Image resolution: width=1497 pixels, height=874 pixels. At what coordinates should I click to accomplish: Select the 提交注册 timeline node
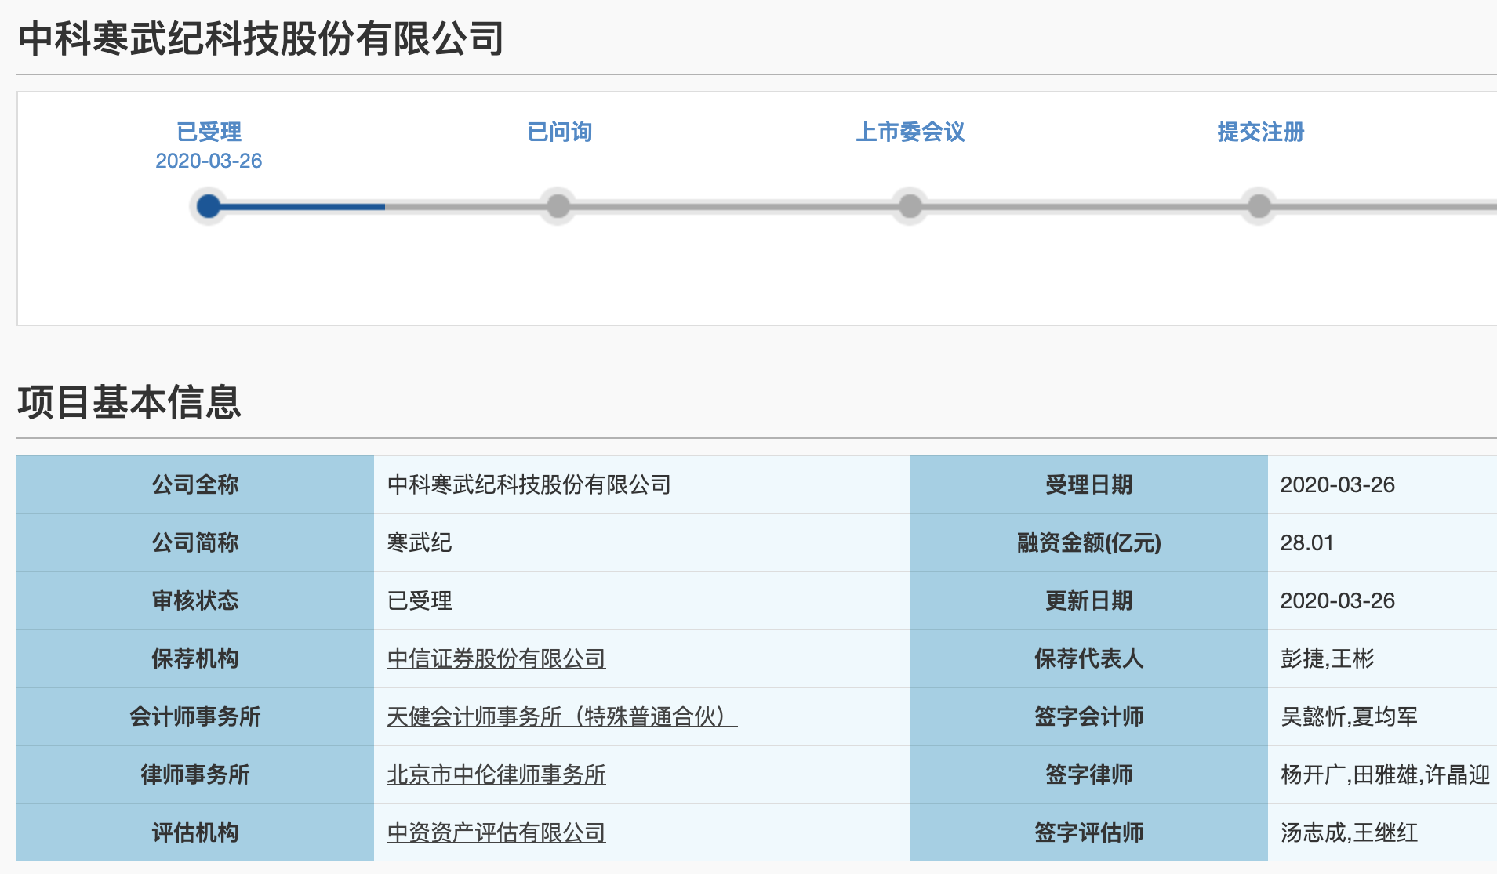click(1259, 206)
